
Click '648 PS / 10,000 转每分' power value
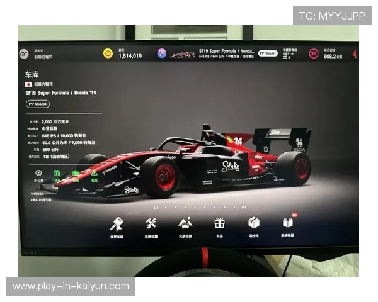(x=64, y=136)
